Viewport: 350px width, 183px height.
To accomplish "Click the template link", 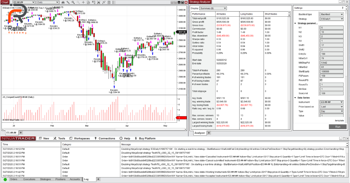I will (339, 120).
